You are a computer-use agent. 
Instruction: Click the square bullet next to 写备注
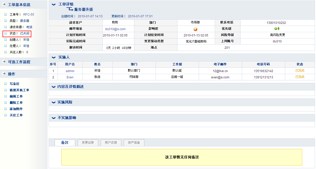(x=6, y=84)
